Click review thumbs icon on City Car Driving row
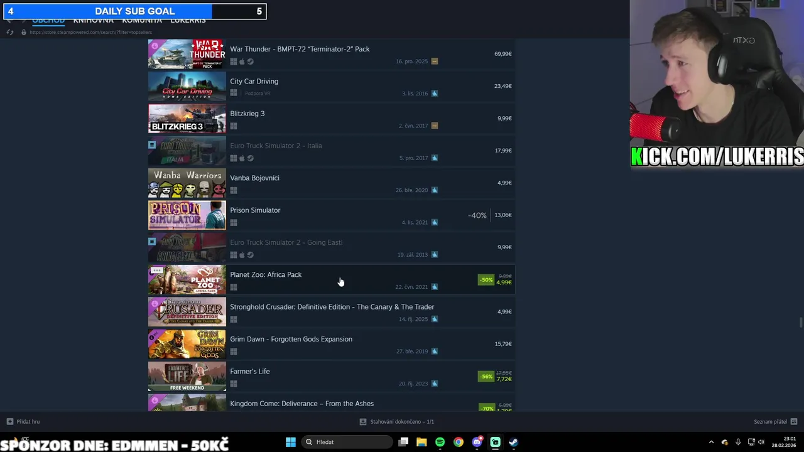This screenshot has width=804, height=452. pos(435,94)
